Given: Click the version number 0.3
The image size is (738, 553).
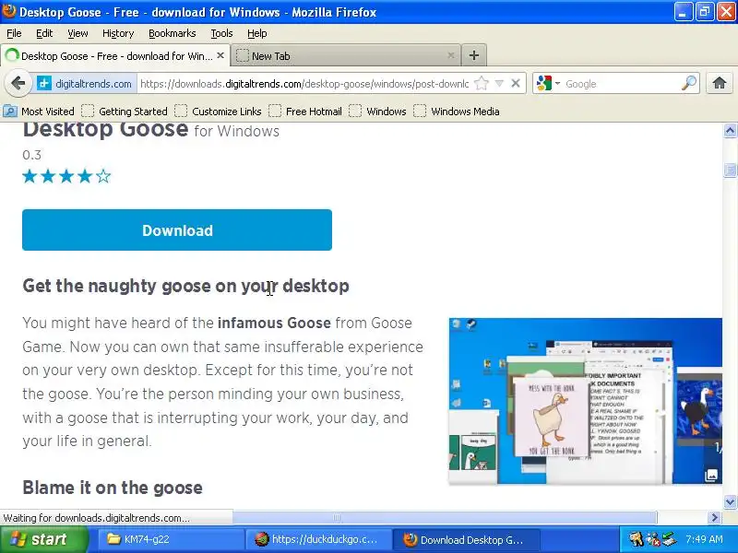Looking at the screenshot, I should tap(31, 155).
